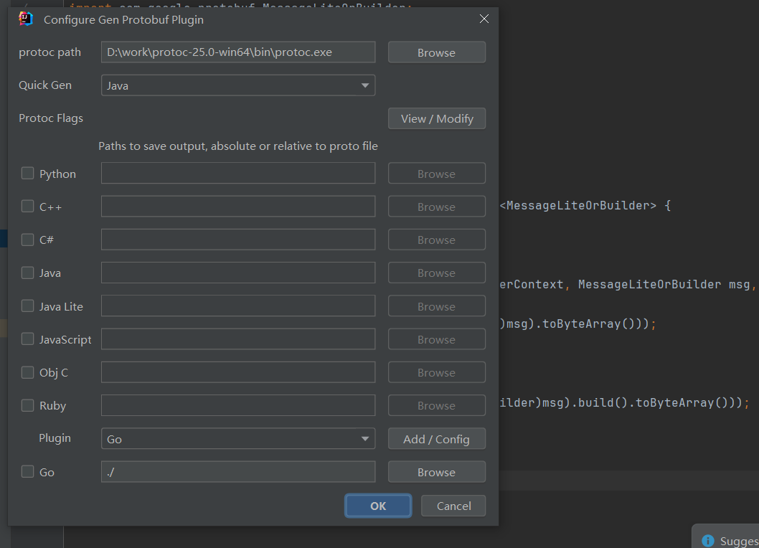Click the Java Lite output path field
The height and width of the screenshot is (548, 759).
[x=238, y=306]
